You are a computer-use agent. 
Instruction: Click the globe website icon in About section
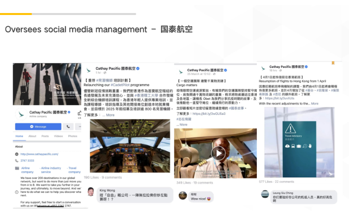point(16,154)
